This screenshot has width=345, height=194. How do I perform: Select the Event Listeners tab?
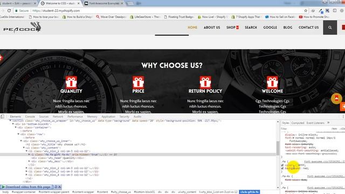[315, 123]
